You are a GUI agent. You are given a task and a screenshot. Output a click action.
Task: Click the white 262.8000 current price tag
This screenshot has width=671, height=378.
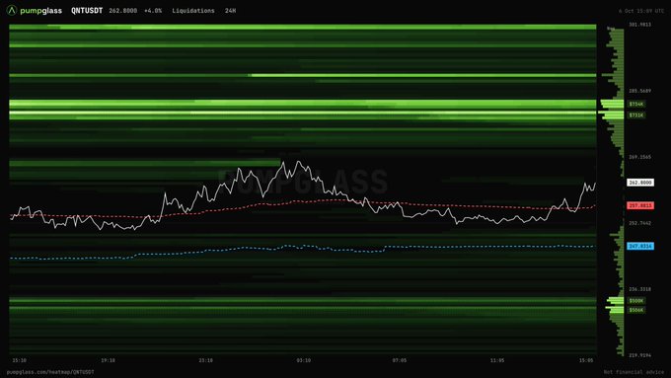point(640,183)
